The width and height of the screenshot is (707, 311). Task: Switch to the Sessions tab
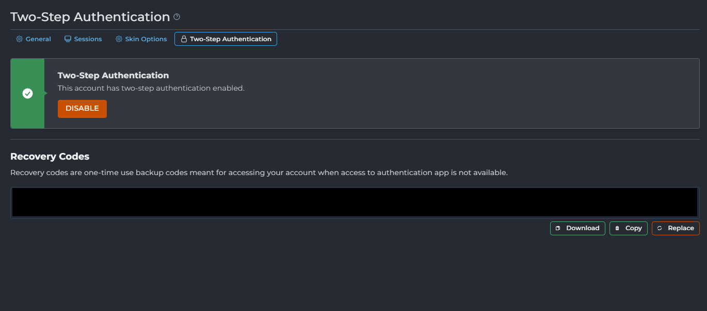tap(83, 39)
